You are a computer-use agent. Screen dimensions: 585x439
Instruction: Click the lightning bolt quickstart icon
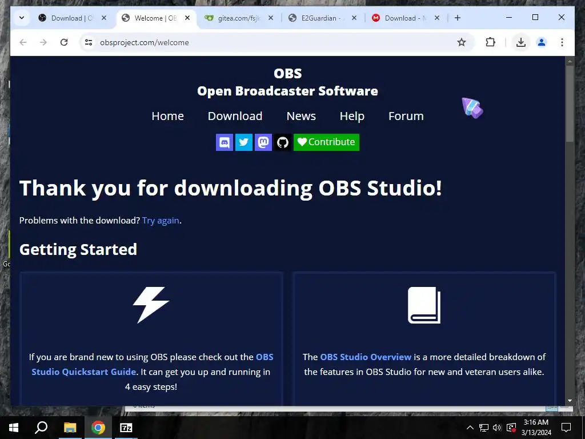[151, 305]
